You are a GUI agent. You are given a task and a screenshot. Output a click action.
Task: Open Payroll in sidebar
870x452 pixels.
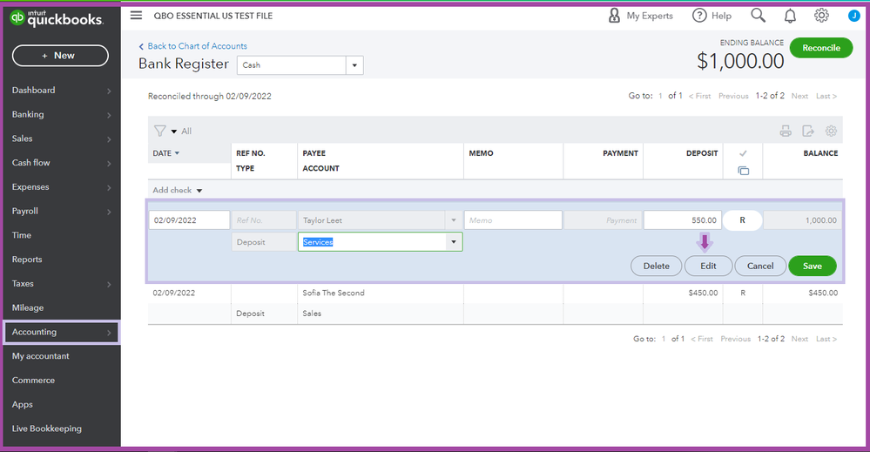[61, 211]
